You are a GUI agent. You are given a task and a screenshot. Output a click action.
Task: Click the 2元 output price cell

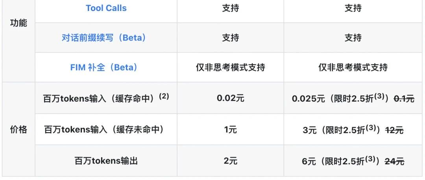point(230,161)
